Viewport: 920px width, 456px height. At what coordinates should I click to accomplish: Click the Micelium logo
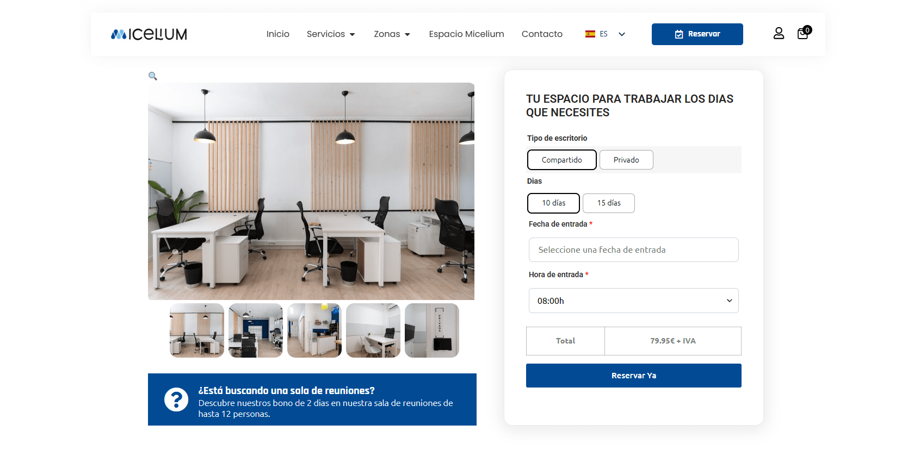(149, 34)
